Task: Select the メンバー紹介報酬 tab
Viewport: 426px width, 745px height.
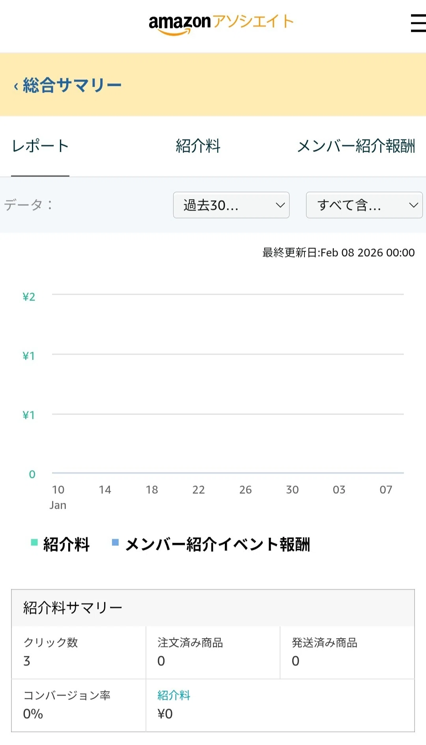Action: click(x=356, y=146)
